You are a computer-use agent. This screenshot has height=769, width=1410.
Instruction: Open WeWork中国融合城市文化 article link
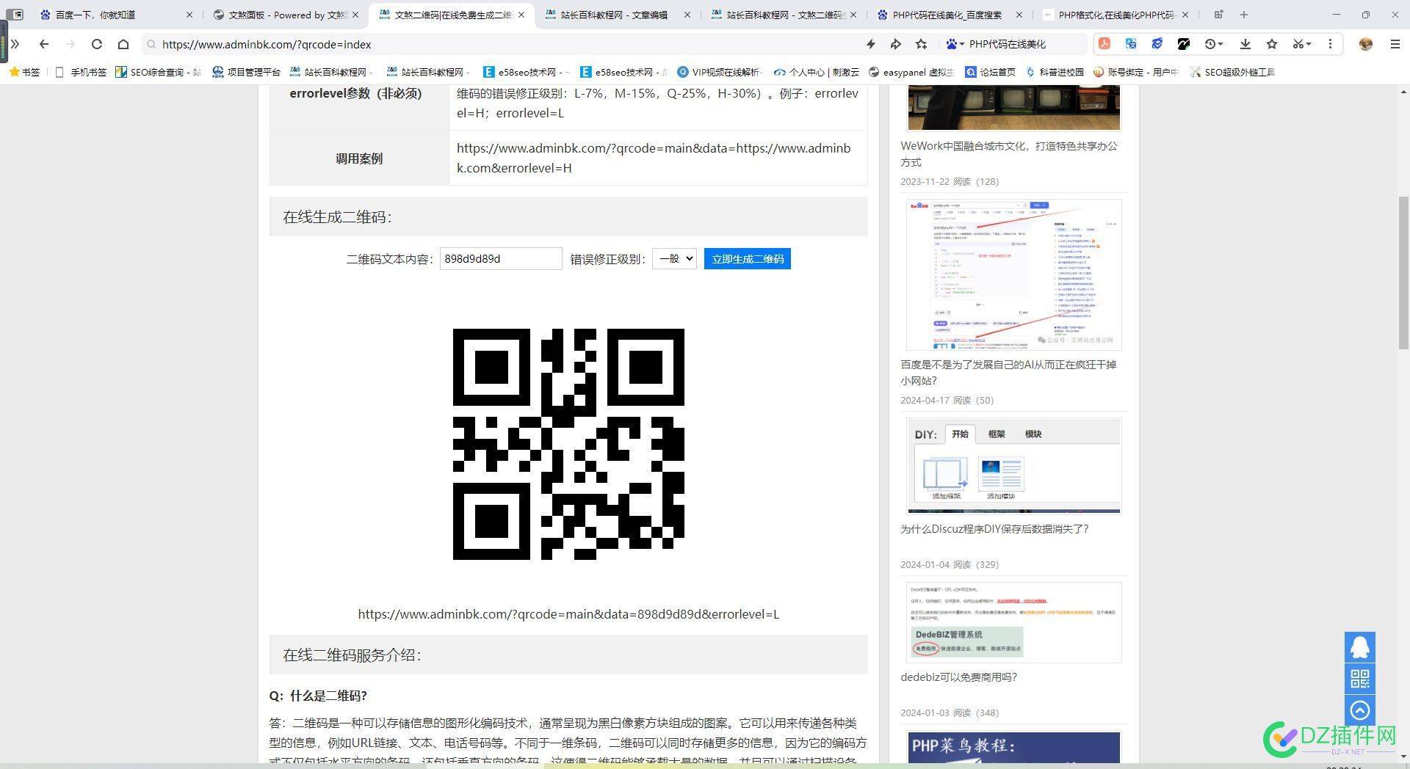1009,154
